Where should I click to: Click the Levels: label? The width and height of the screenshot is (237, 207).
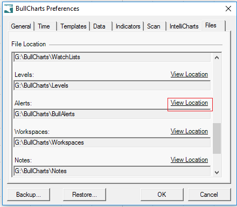(24, 75)
